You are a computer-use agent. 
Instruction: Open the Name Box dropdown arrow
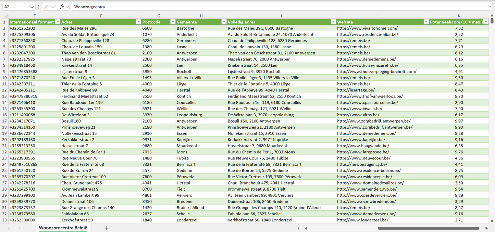pyautogui.click(x=32, y=7)
